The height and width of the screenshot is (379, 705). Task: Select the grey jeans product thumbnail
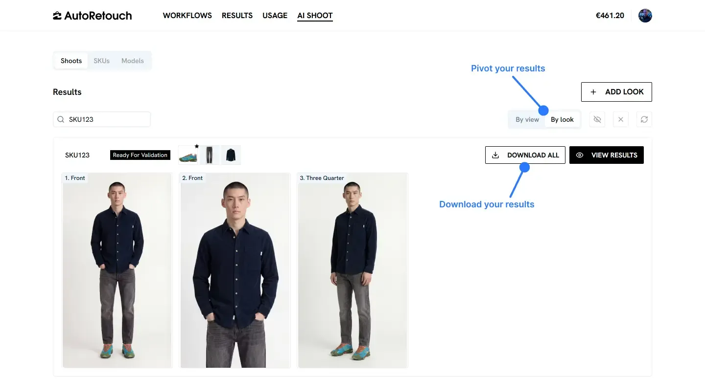tap(210, 155)
